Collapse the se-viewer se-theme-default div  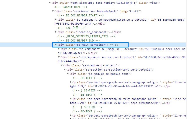[x=53, y=11]
